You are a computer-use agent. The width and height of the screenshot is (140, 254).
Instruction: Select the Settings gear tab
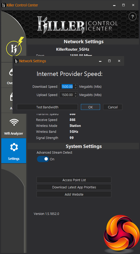[x=14, y=151]
